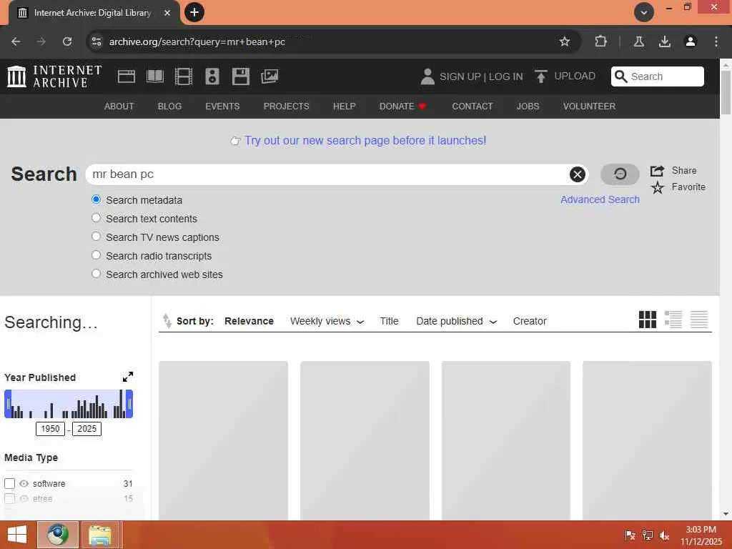
Task: Bookmark this page with the star icon
Action: pyautogui.click(x=565, y=41)
